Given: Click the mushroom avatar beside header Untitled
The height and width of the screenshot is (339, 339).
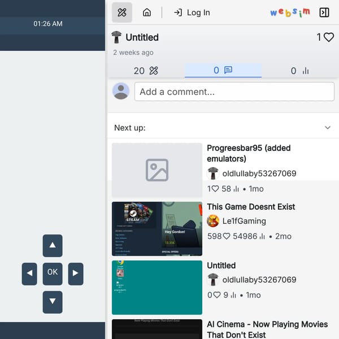Looking at the screenshot, I should (x=116, y=37).
